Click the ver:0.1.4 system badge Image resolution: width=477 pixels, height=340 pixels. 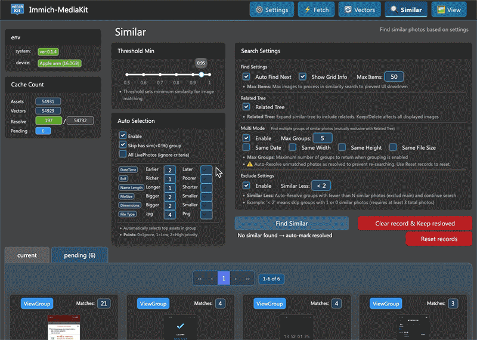48,52
